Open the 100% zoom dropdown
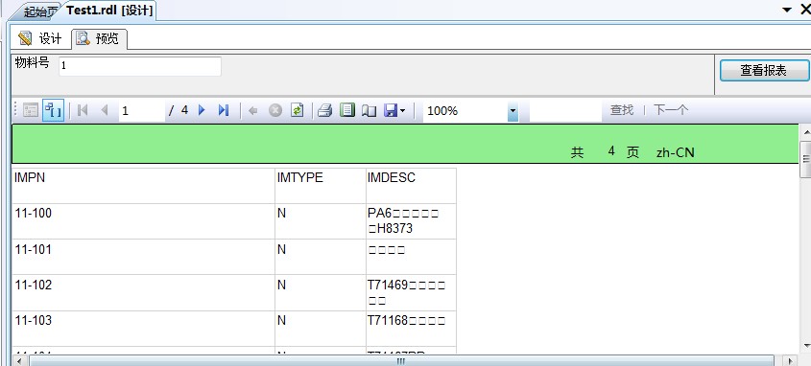 (513, 110)
